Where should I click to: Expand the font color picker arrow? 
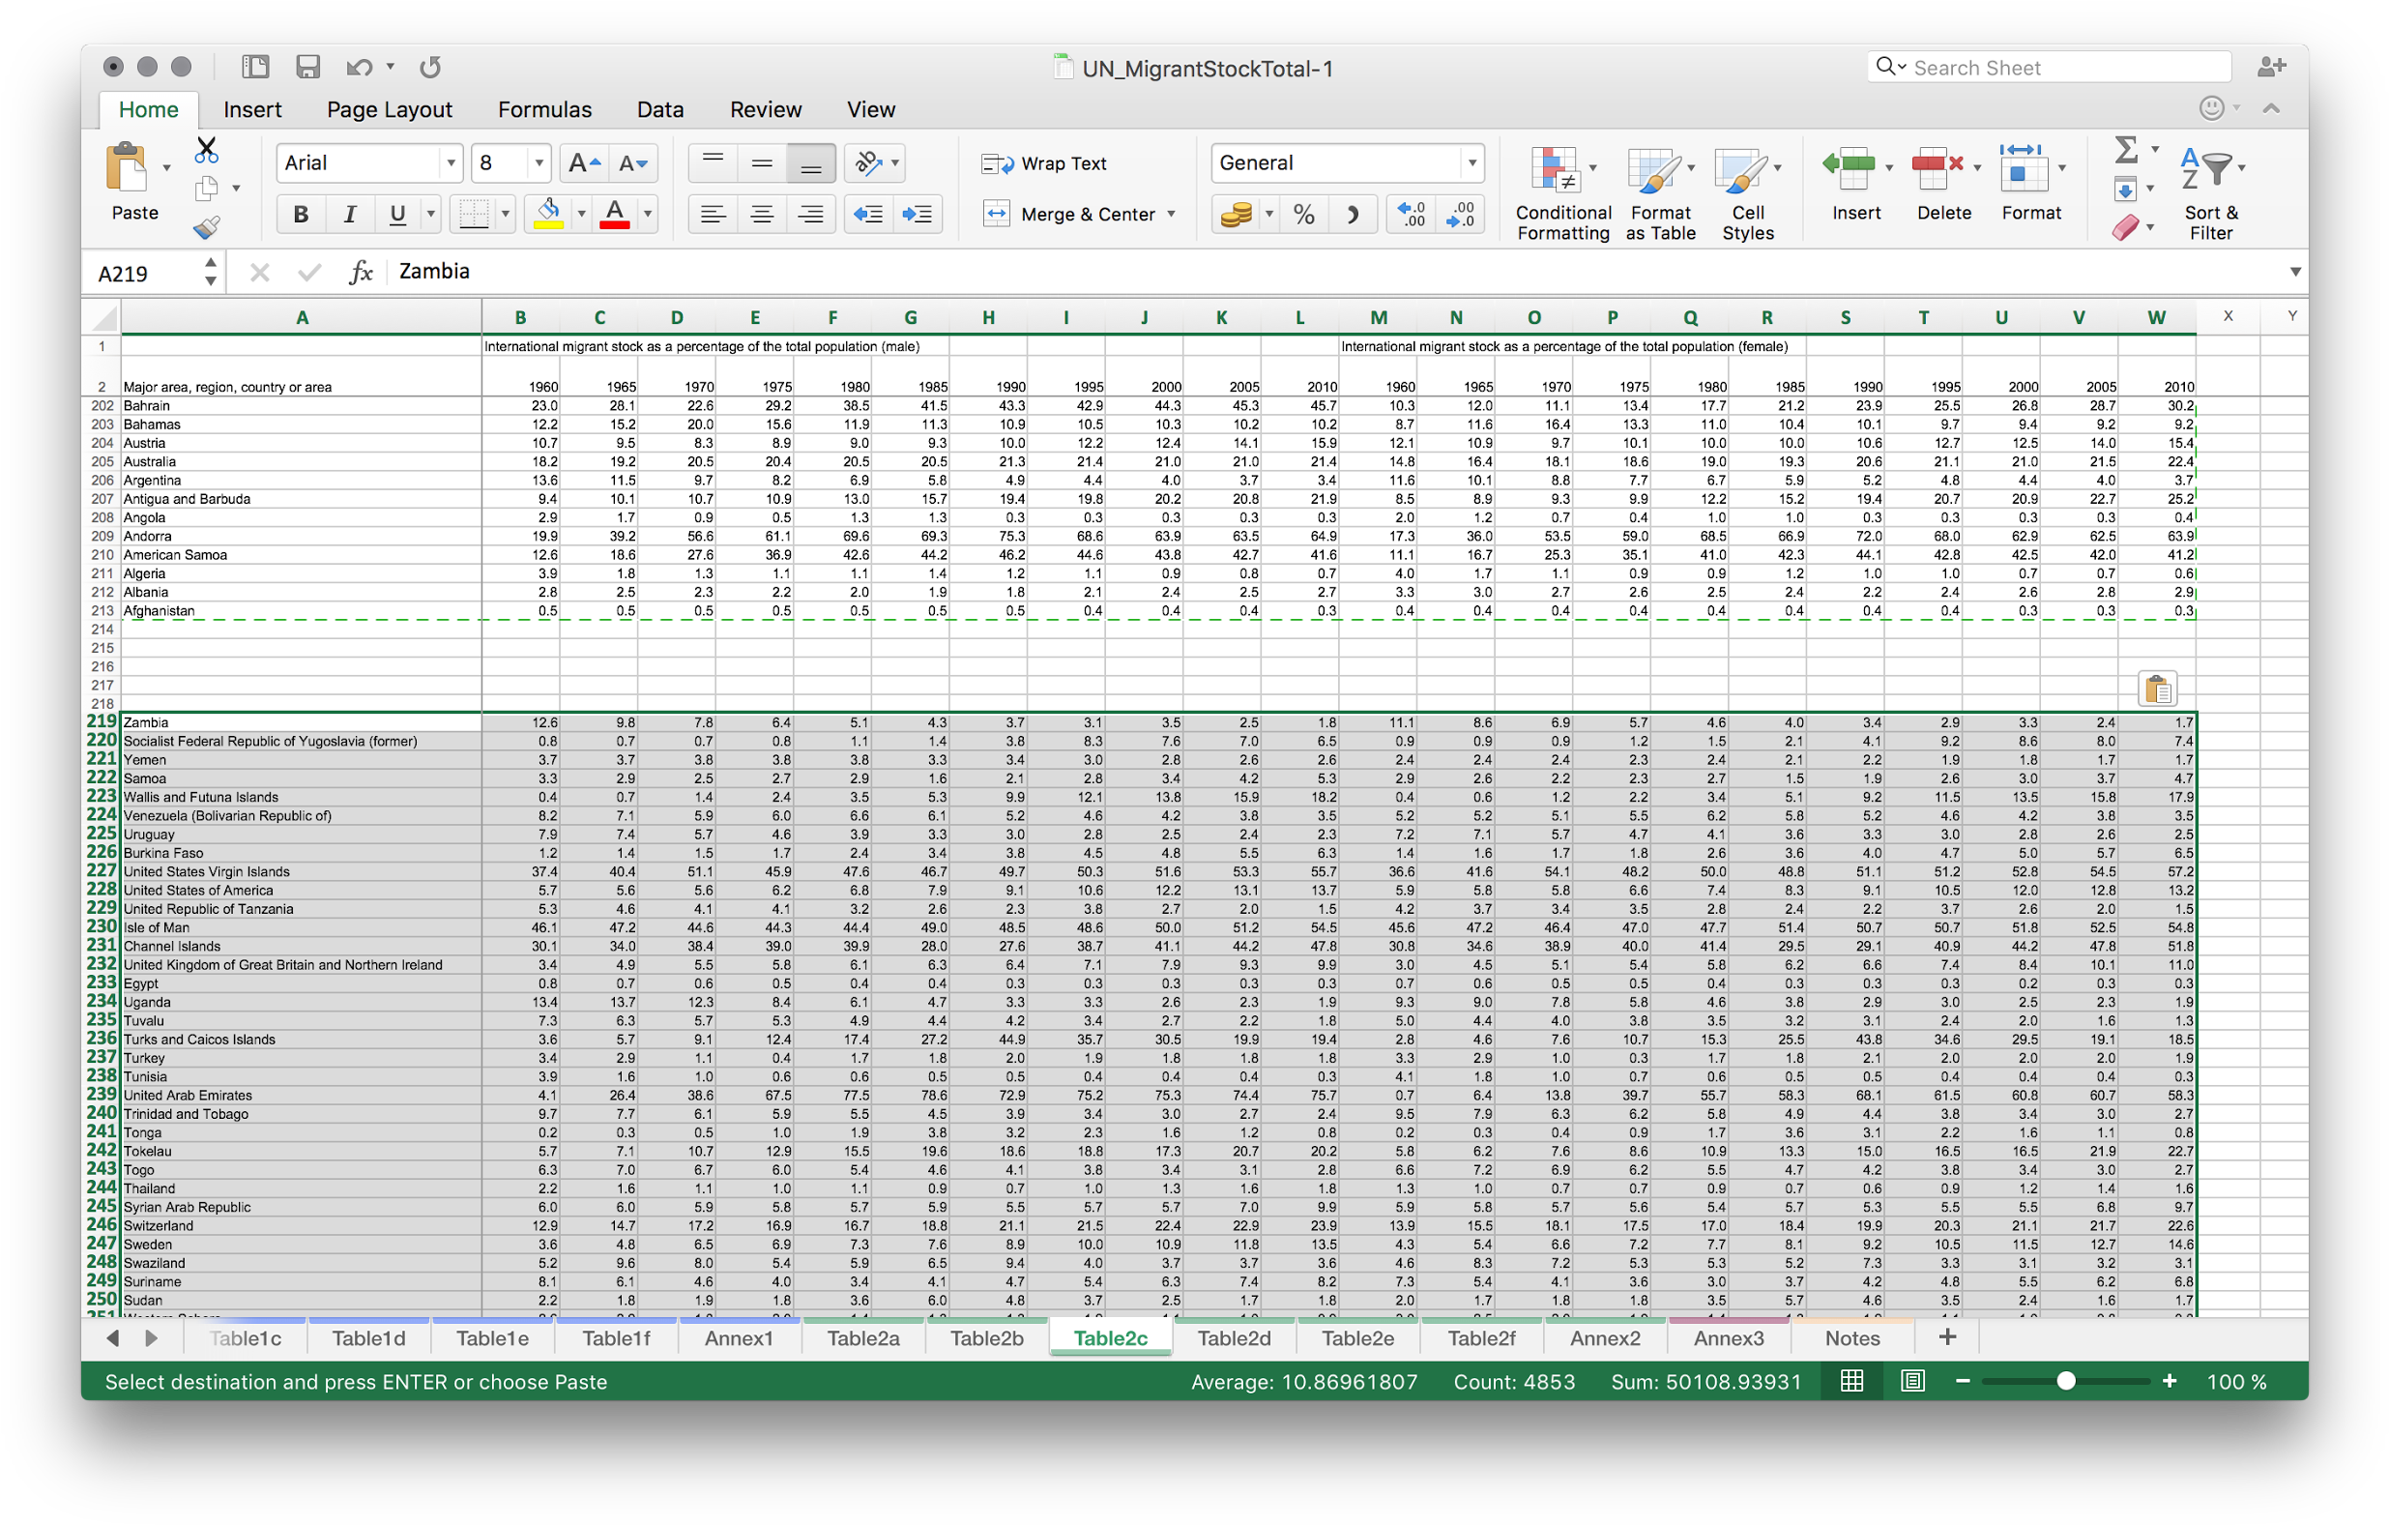pos(646,214)
